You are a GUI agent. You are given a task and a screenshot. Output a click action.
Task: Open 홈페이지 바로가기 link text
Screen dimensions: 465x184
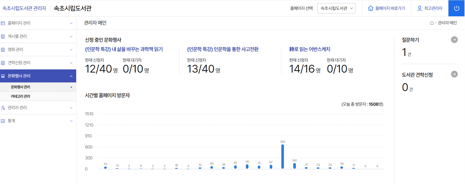390,8
